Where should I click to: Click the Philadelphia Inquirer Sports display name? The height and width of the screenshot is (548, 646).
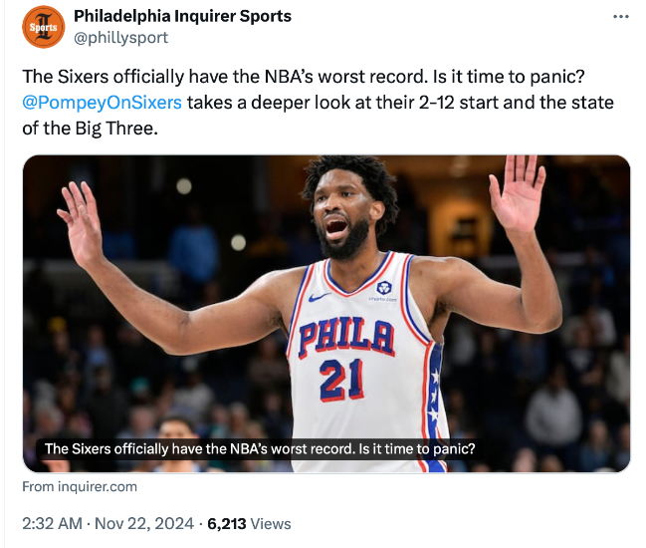(x=182, y=16)
